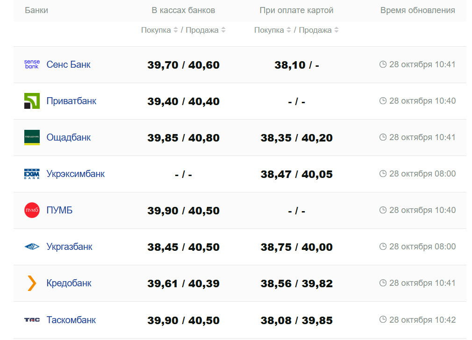Open the Ощадбанк bank page
Image resolution: width=472 pixels, height=340 pixels.
tap(68, 137)
